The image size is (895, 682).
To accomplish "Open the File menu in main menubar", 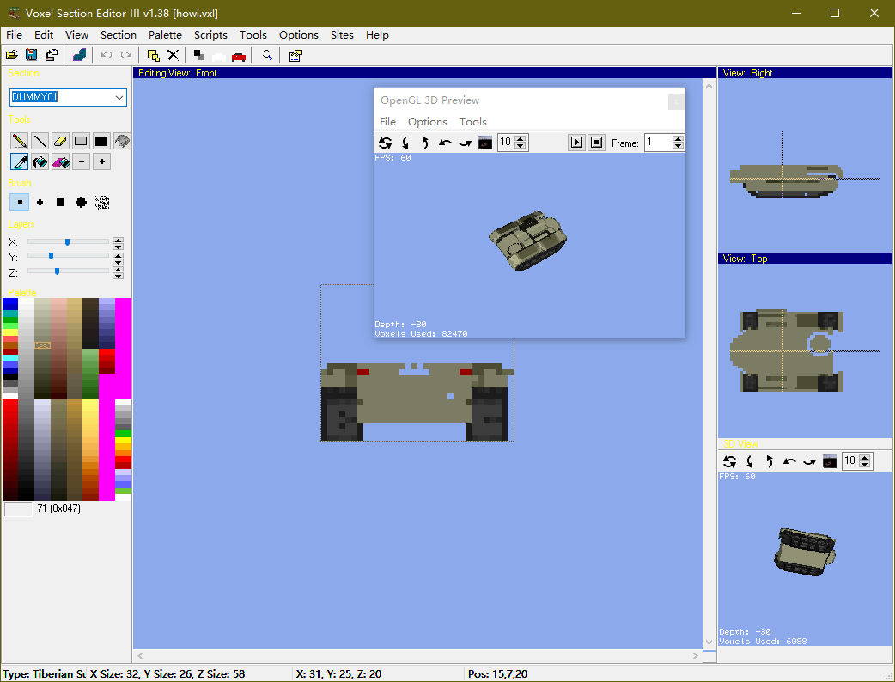I will 15,35.
